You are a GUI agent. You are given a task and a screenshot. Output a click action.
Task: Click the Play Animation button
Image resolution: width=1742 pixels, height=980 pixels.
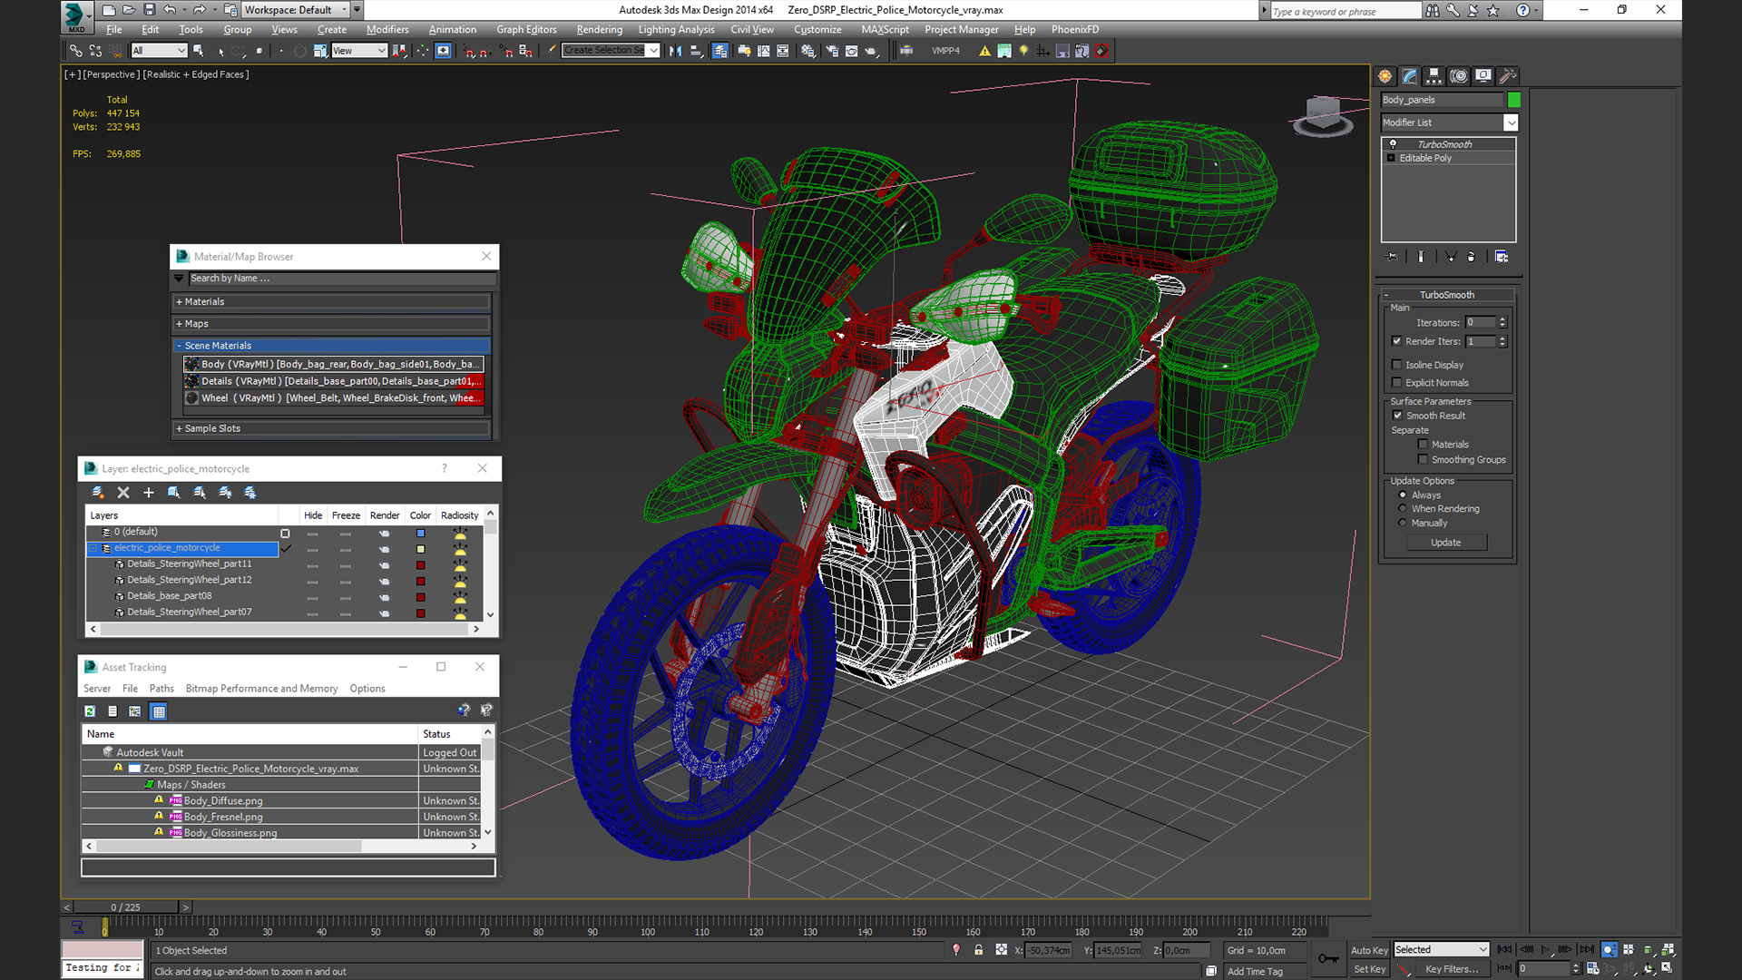(x=1546, y=950)
